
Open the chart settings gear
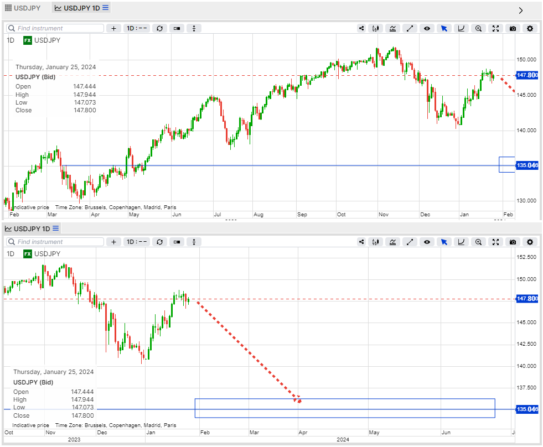tap(530, 28)
